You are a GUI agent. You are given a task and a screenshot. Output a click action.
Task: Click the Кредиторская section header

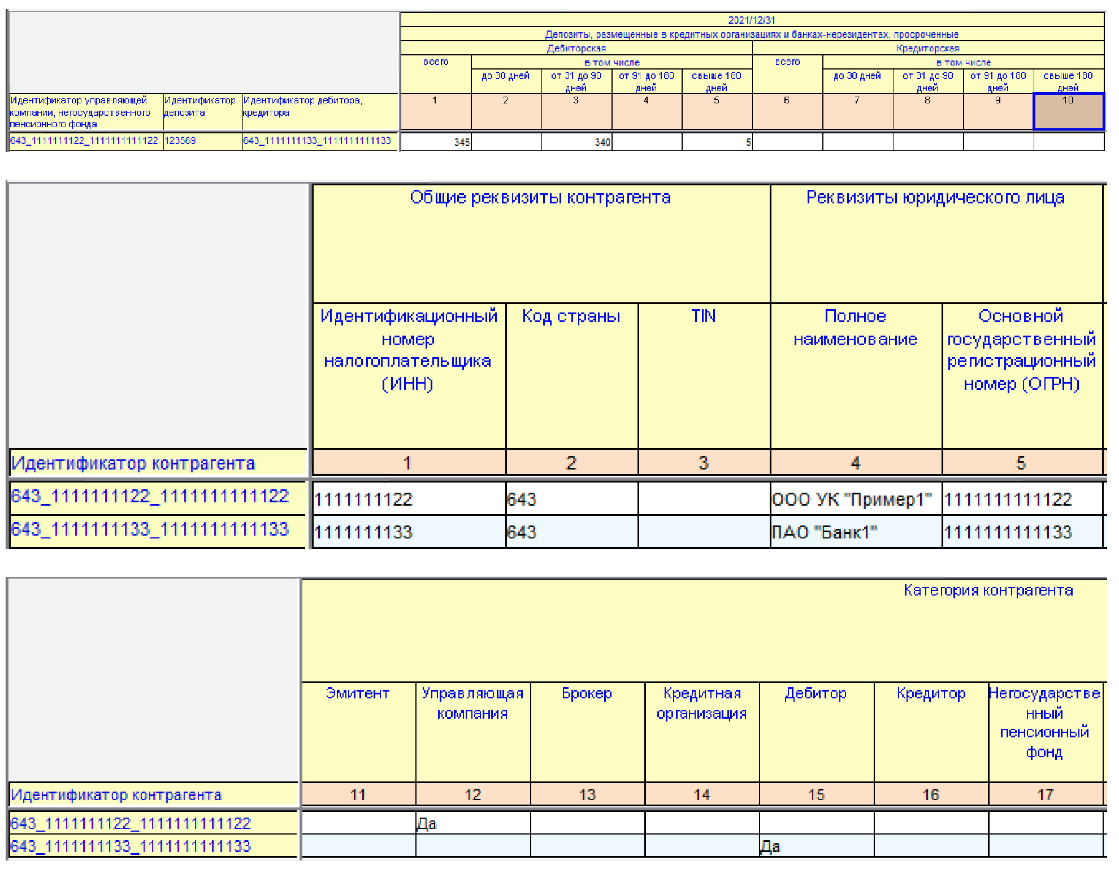tap(928, 48)
